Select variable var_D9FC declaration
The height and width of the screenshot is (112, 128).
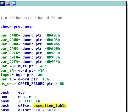pyautogui.click(x=30, y=53)
